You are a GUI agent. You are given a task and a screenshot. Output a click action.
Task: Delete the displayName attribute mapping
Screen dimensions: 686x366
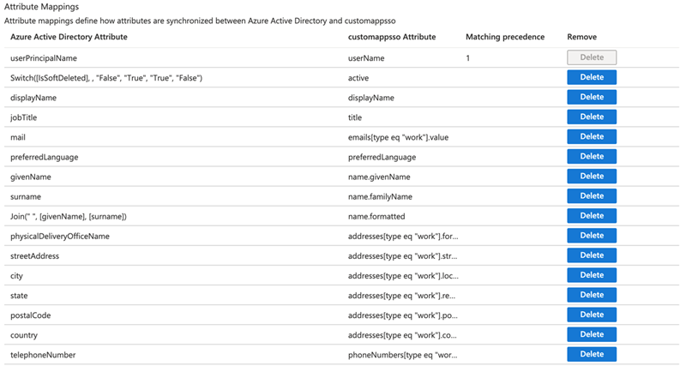[592, 97]
